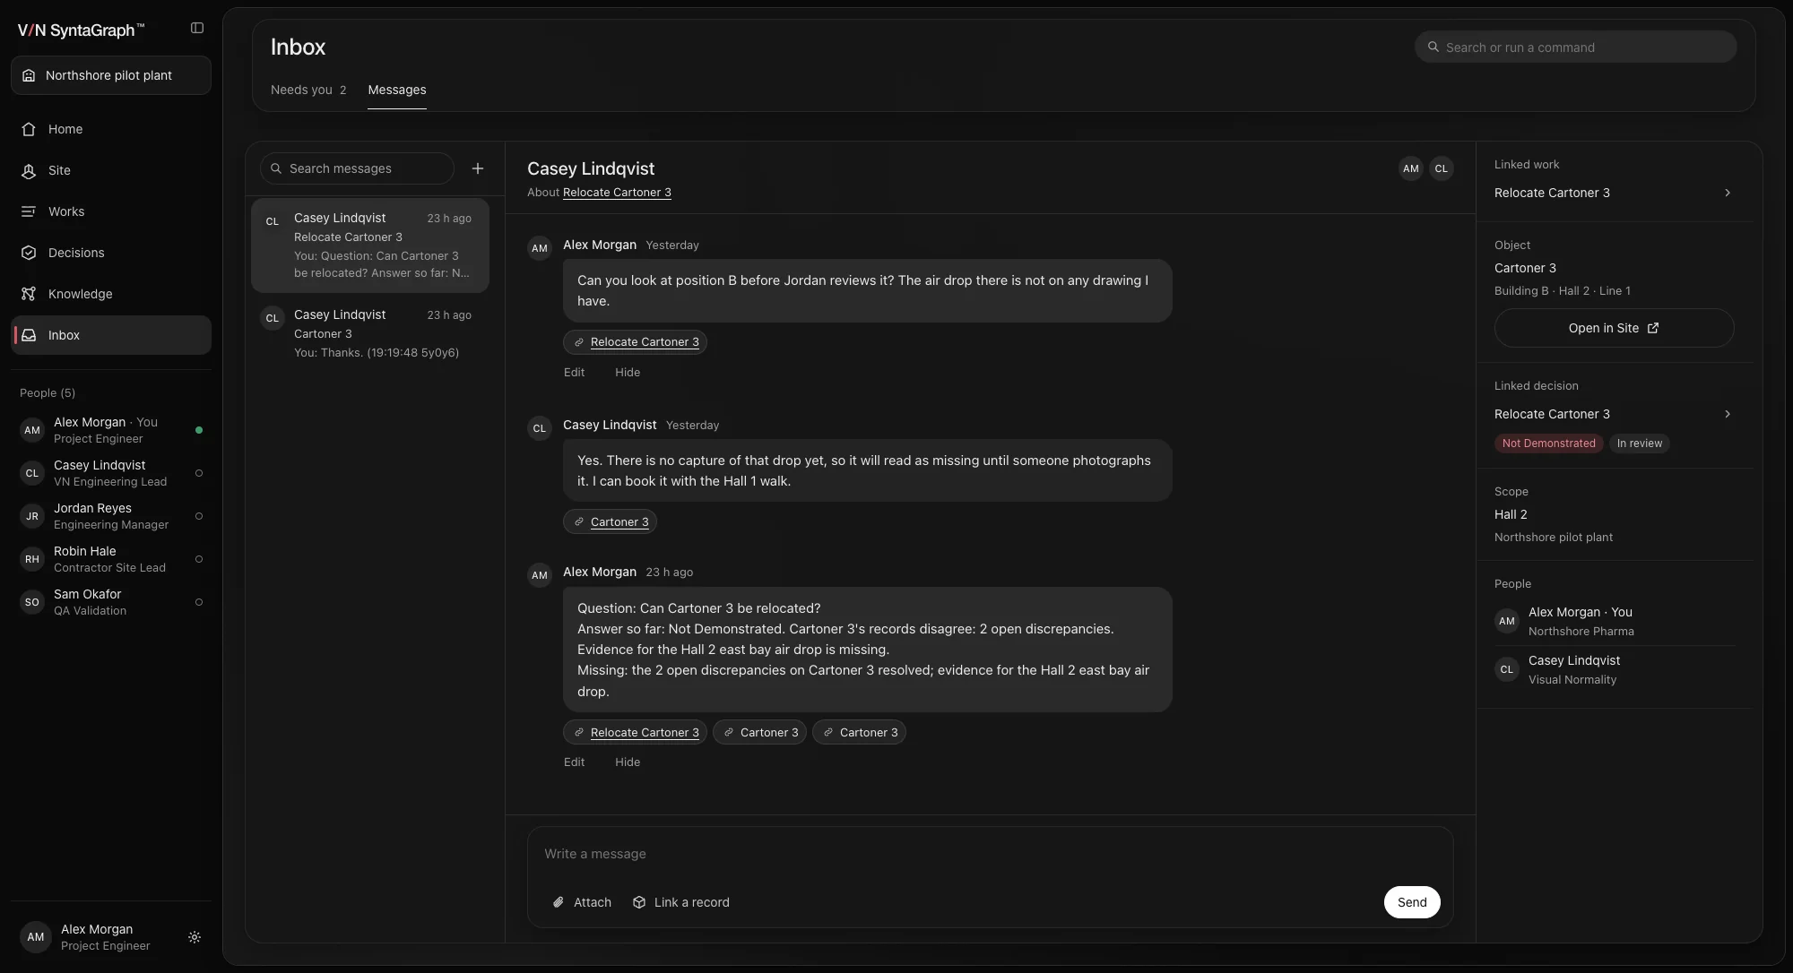Open Northshore pilot plant selector
The image size is (1793, 973).
(x=111, y=75)
